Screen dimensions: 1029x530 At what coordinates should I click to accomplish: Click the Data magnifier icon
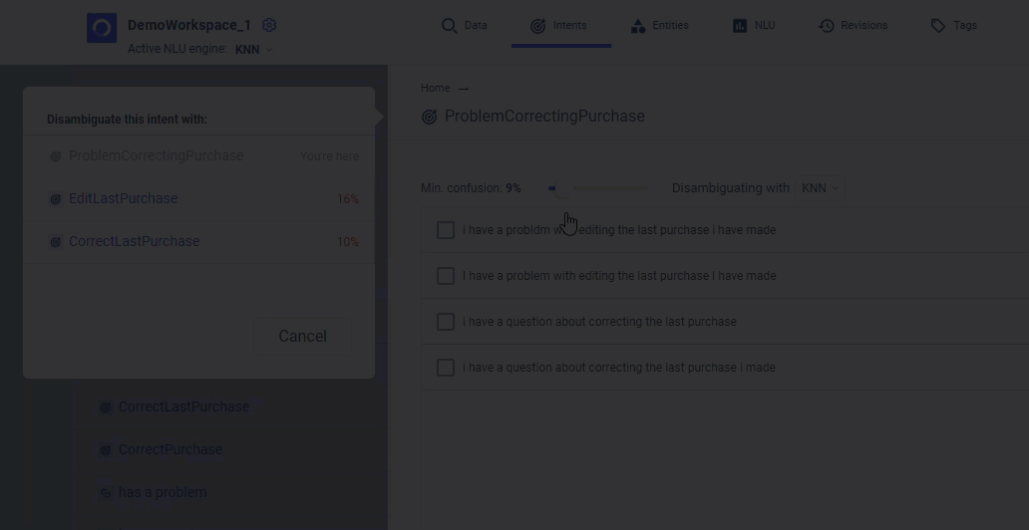coord(449,26)
